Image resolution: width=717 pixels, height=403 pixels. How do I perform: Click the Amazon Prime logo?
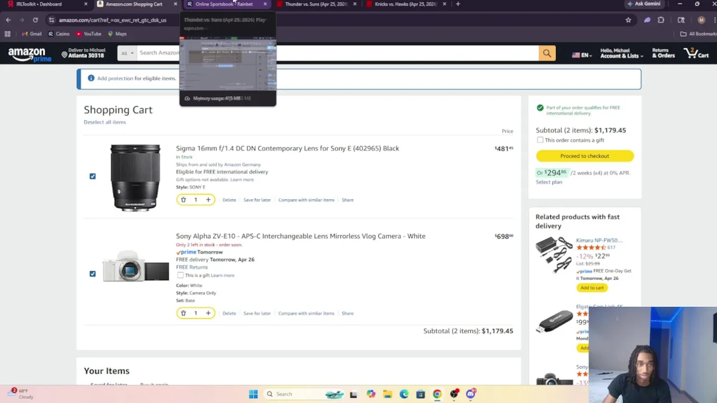click(29, 54)
